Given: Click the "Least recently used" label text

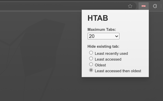Looking at the screenshot, I should 111,54.
